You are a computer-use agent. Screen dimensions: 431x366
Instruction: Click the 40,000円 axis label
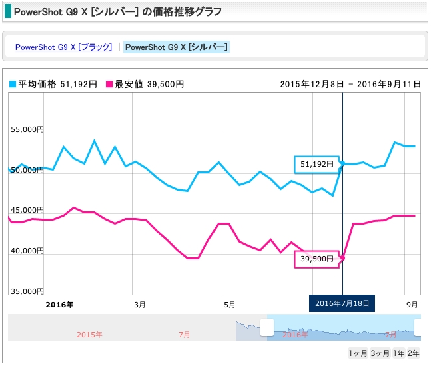[x=27, y=251]
